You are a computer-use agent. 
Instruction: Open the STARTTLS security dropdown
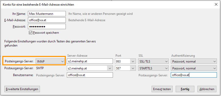(x=153, y=68)
